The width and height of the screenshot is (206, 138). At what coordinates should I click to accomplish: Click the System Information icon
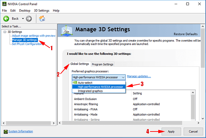click(x=5, y=132)
